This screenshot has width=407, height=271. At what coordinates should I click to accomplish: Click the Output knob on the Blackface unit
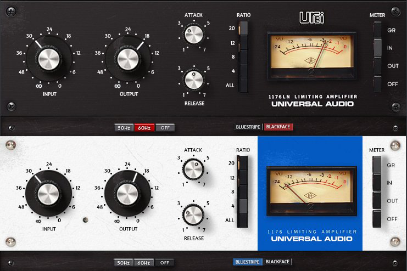[128, 59]
